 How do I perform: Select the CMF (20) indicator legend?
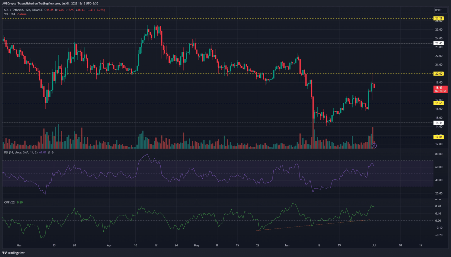(10, 202)
